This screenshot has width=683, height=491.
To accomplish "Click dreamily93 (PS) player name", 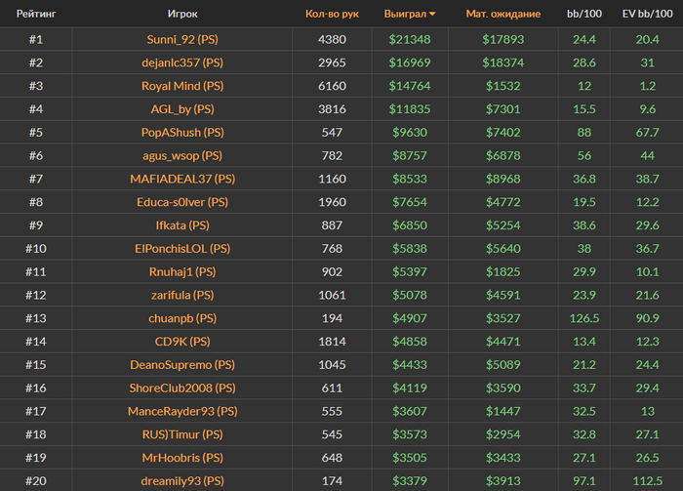I will pos(181,480).
